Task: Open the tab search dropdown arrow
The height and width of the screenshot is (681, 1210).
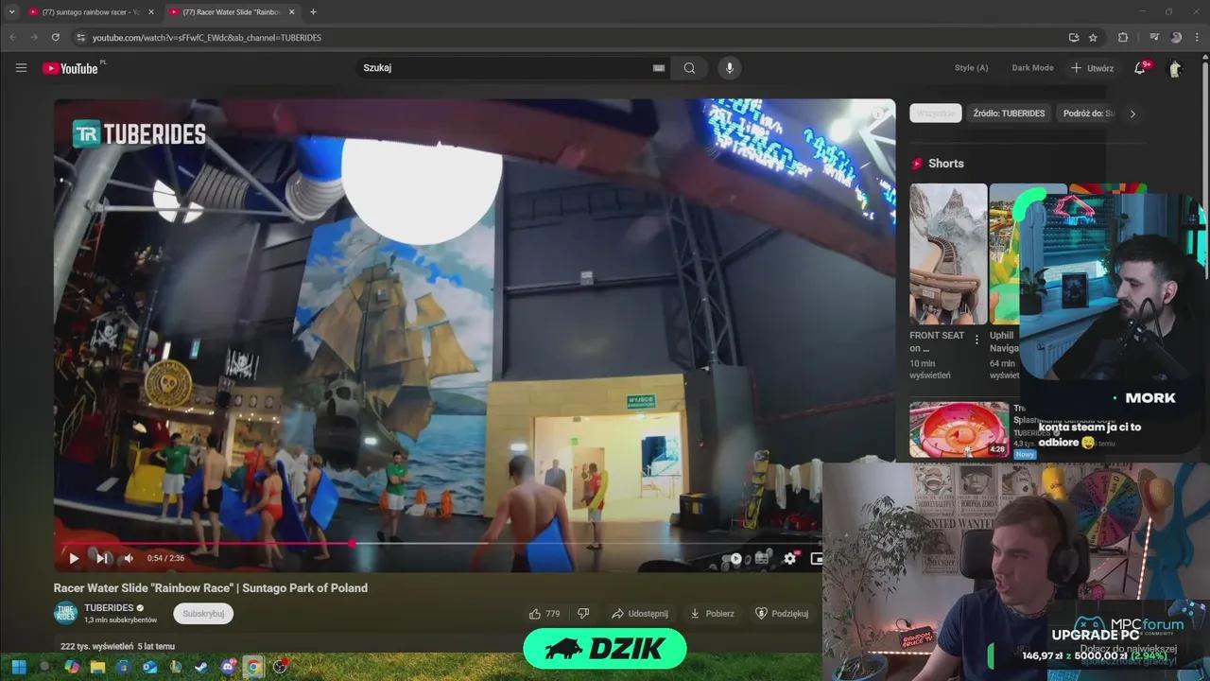Action: [11, 12]
